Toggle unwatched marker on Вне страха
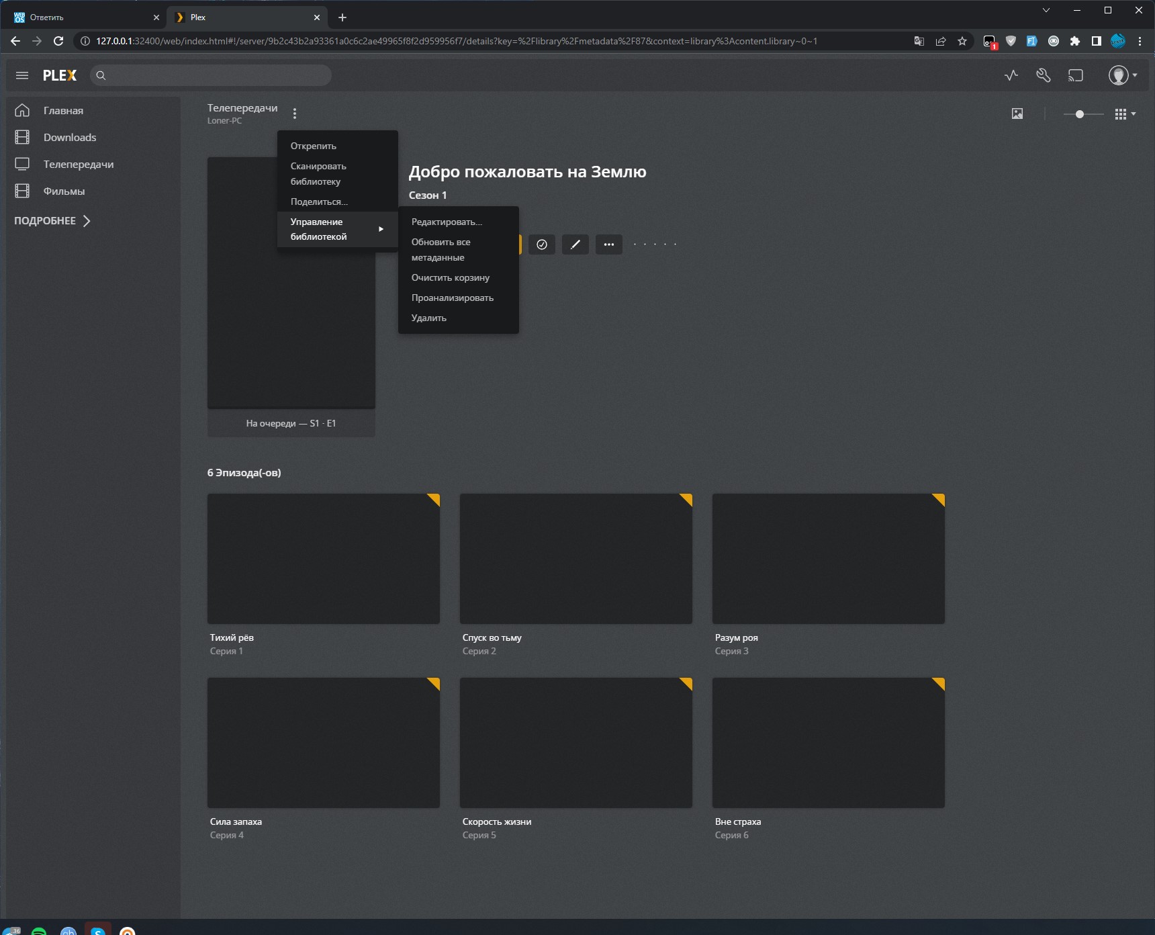1155x935 pixels. coord(939,684)
